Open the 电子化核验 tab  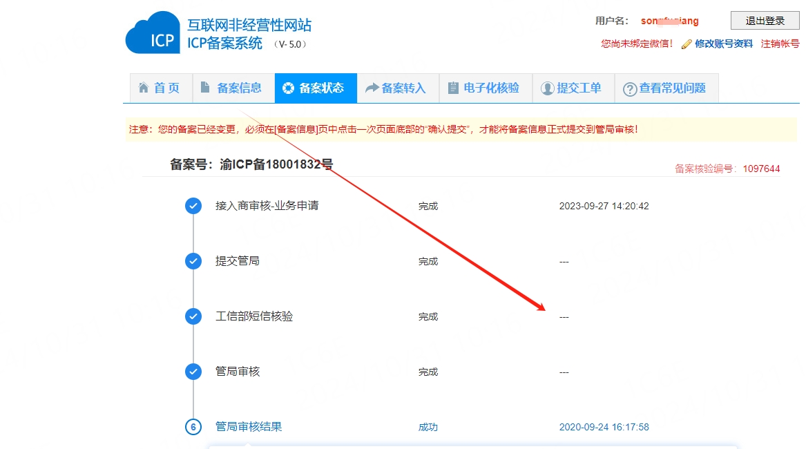[486, 88]
